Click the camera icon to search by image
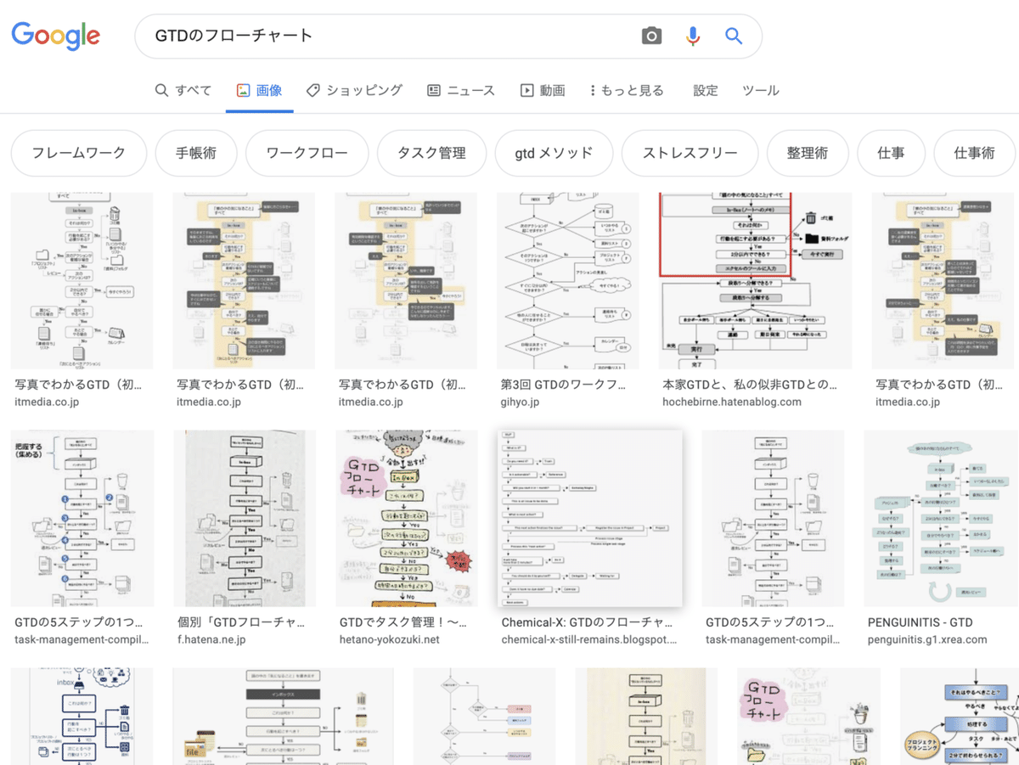Viewport: 1019px width, 765px height. point(651,36)
